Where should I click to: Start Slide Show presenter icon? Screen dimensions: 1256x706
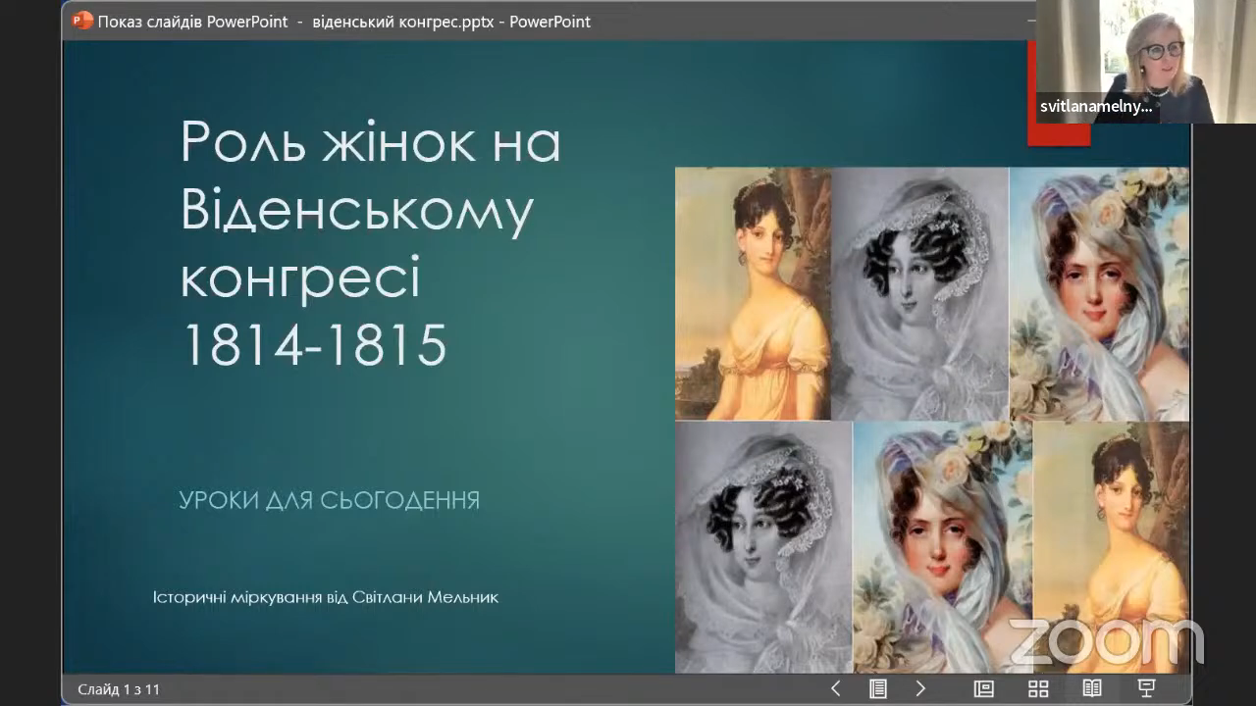[1146, 688]
